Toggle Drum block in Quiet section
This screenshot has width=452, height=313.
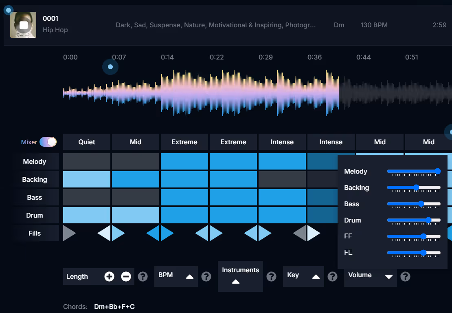pyautogui.click(x=86, y=215)
